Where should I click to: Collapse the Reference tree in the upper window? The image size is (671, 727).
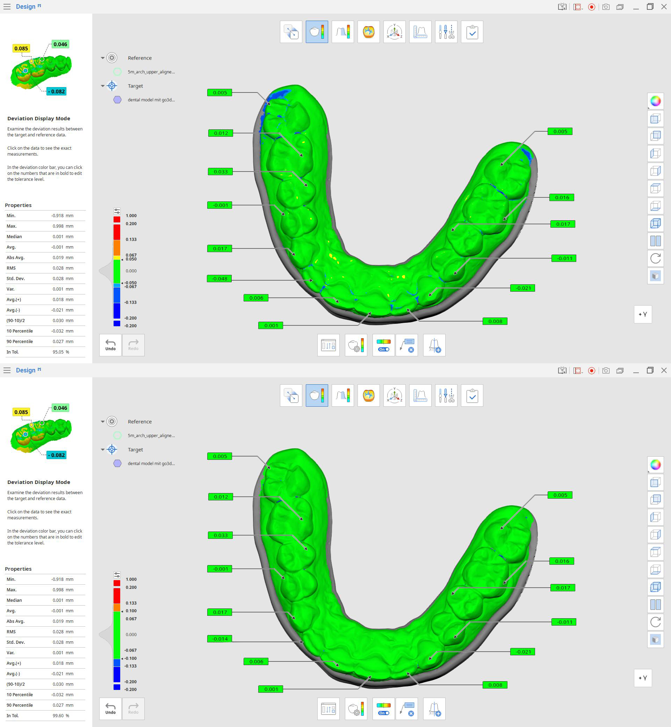click(x=103, y=58)
